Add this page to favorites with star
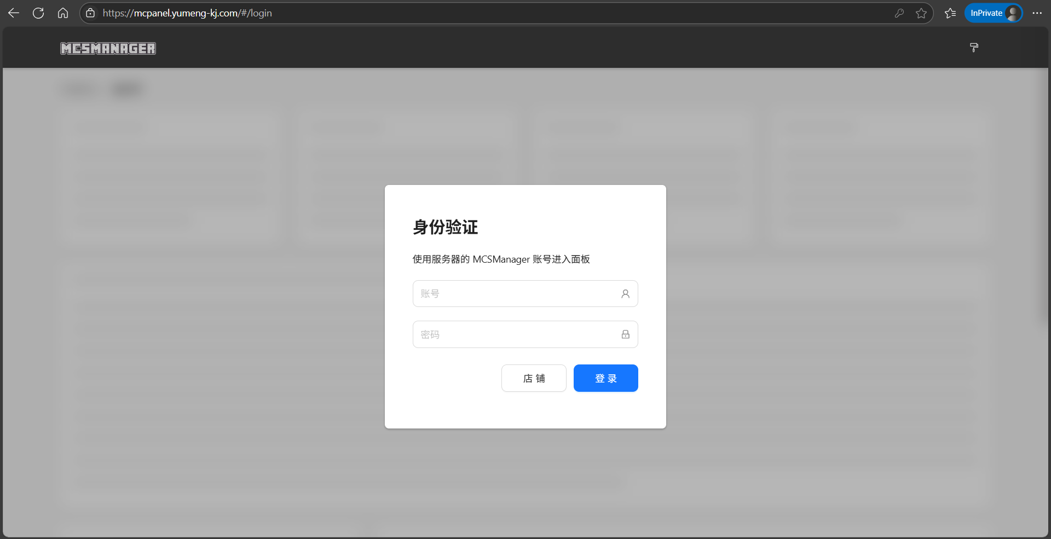The image size is (1051, 539). tap(921, 13)
